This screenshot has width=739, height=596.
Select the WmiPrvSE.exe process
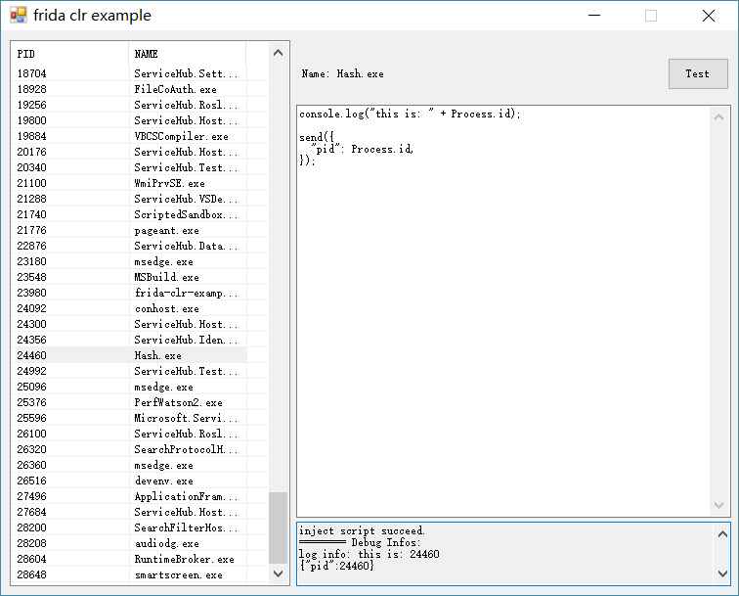click(129, 183)
